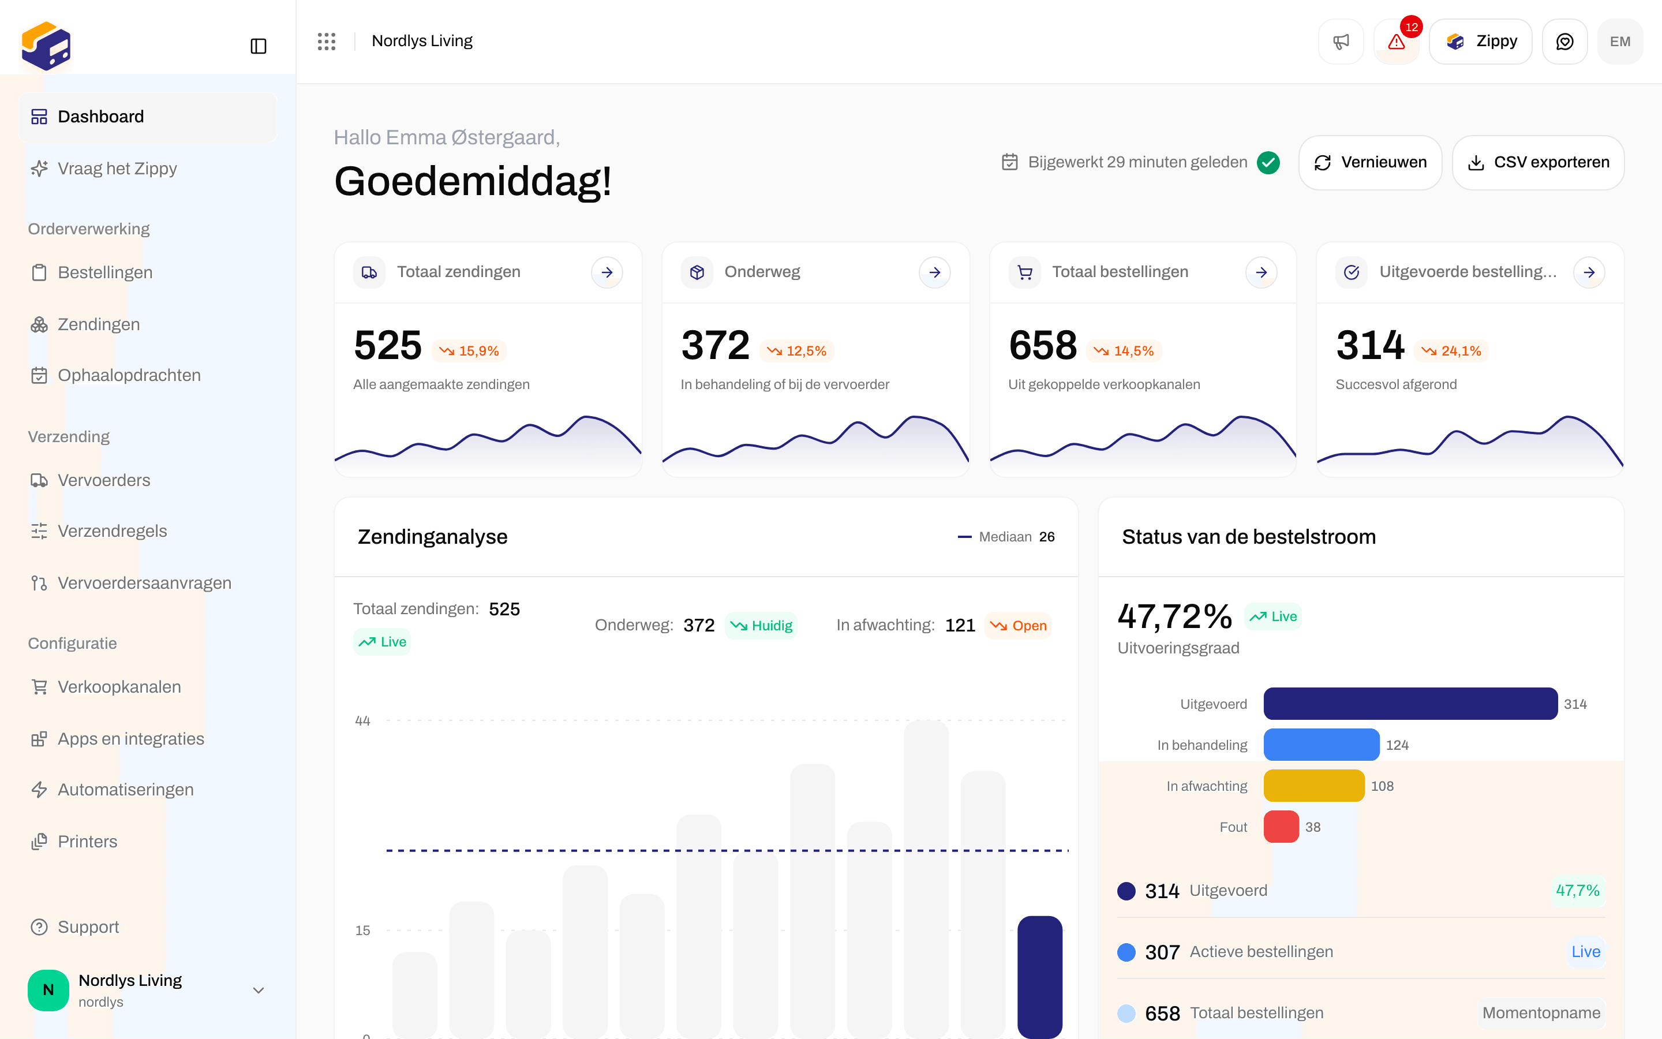Viewport: 1662px width, 1039px height.
Task: Open the apps grid launcher
Action: pyautogui.click(x=326, y=41)
